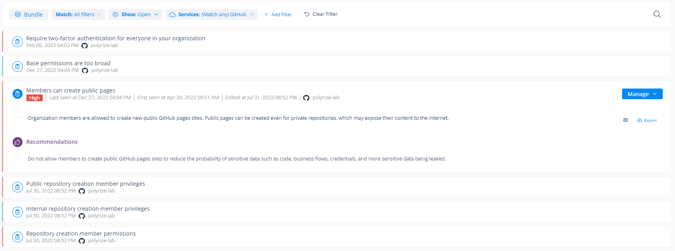Collapse Members can create public pages finding
The height and width of the screenshot is (251, 675).
[x=71, y=91]
